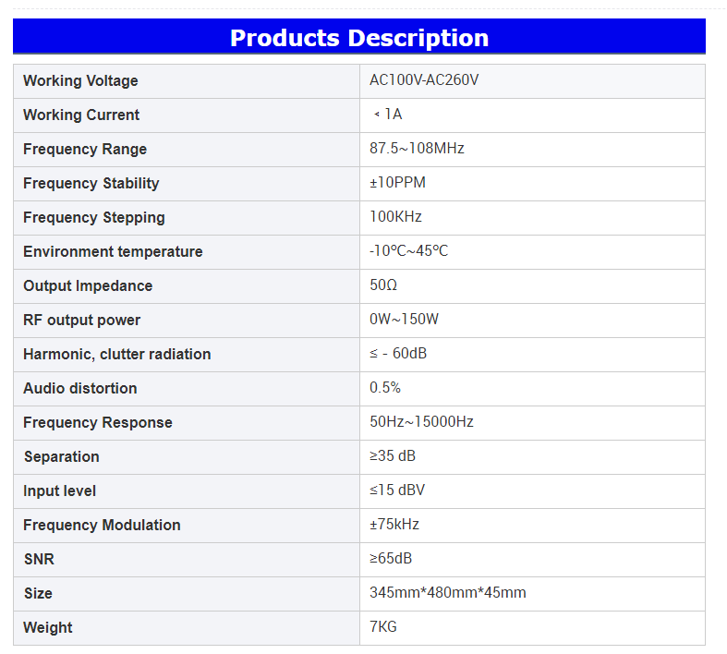Select the Frequency Stability label
Viewport: 727px width, 654px height.
pyautogui.click(x=91, y=184)
